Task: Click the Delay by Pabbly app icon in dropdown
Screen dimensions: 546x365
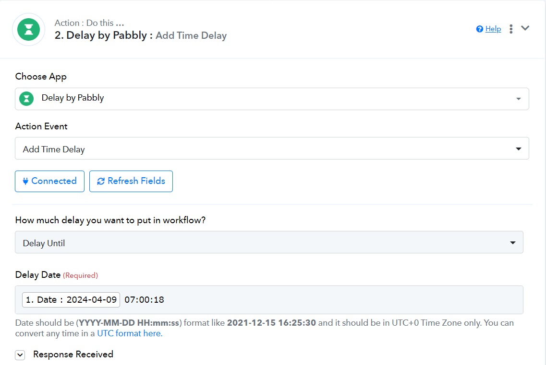Action: click(x=26, y=99)
